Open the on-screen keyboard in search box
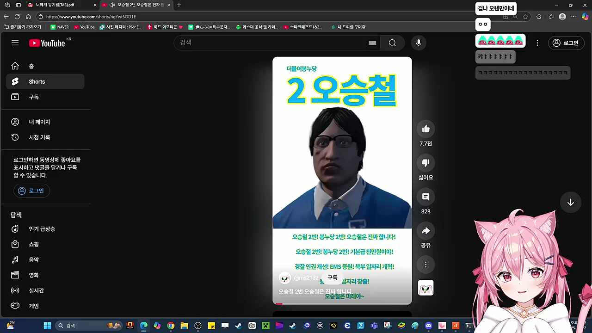The width and height of the screenshot is (592, 333). tap(372, 43)
